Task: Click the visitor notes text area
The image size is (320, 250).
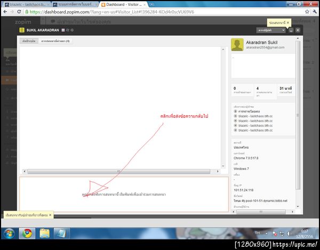Action: click(x=263, y=66)
